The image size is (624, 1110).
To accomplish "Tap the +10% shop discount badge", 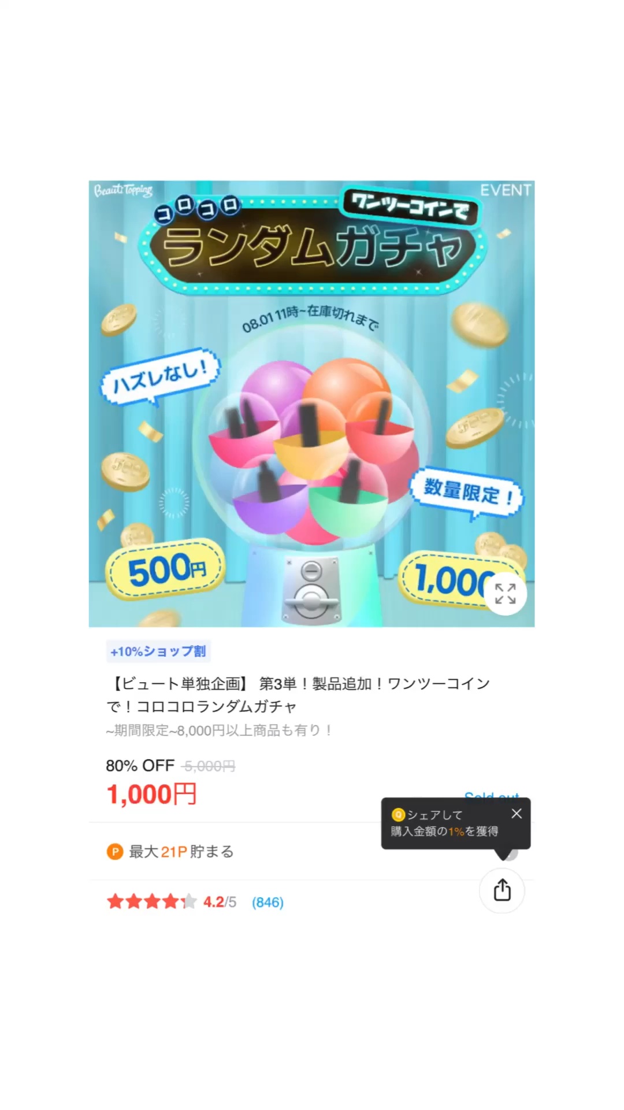I will (159, 652).
